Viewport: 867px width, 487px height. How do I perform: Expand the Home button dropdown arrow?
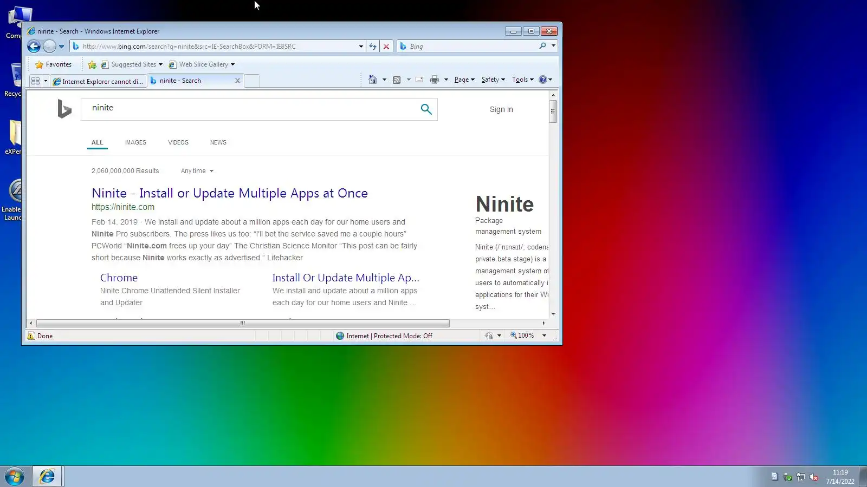(384, 80)
